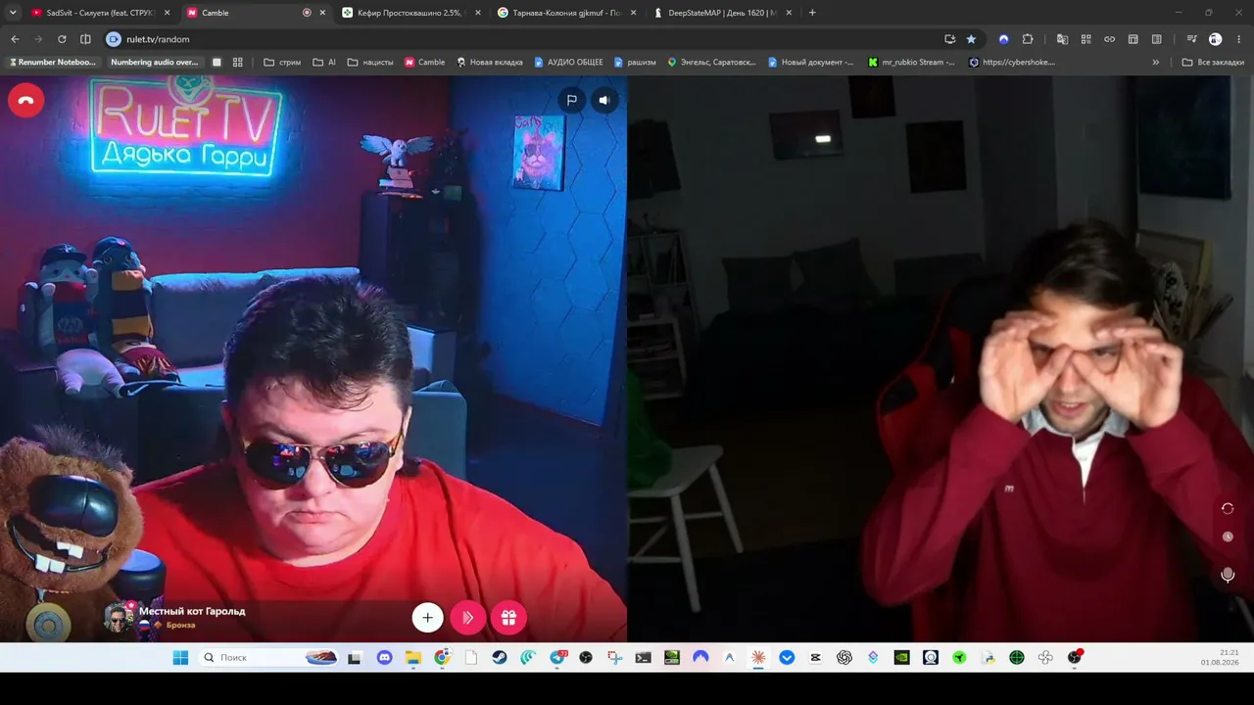Screen dimensions: 1254x705
Task: Click the rulet.tv/random address bar
Action: [x=543, y=39]
